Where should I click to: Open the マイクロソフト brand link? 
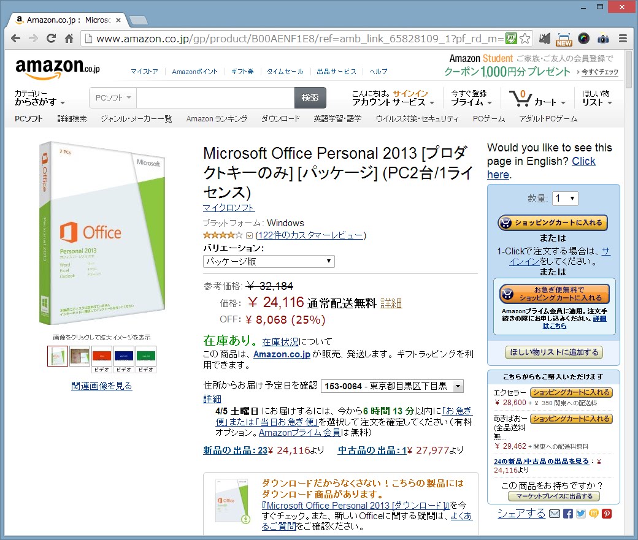point(229,208)
